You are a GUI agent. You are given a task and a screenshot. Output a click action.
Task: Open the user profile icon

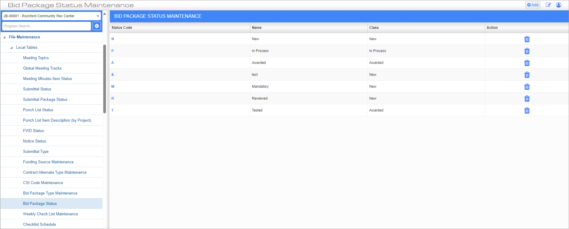pos(559,5)
